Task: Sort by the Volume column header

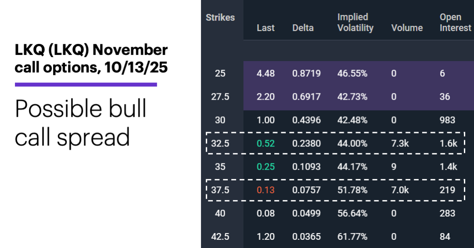Action: [x=407, y=28]
